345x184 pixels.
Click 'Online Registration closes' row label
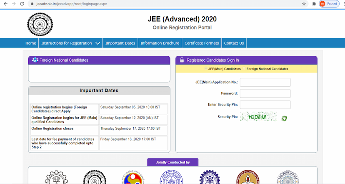point(52,129)
